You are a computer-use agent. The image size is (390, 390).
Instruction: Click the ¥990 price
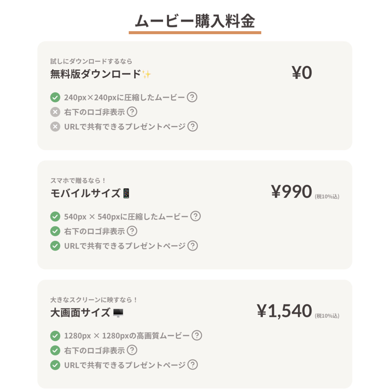pos(292,192)
